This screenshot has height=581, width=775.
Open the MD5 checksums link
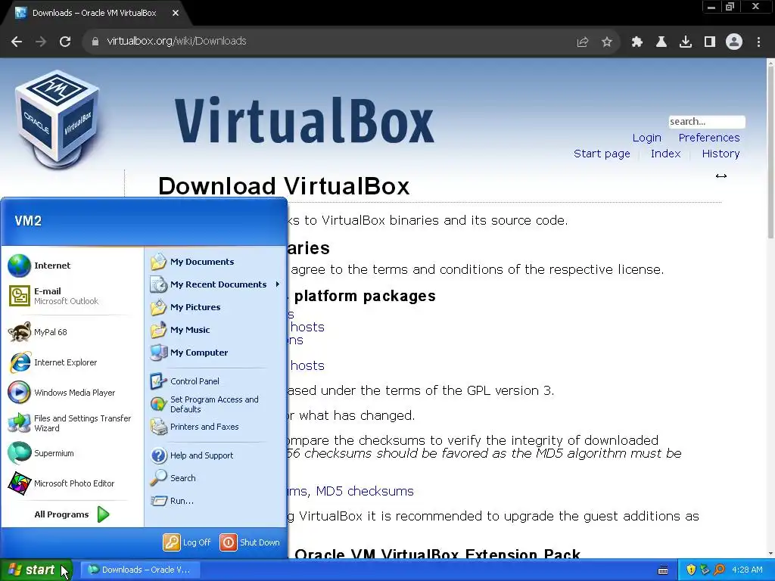click(x=365, y=491)
